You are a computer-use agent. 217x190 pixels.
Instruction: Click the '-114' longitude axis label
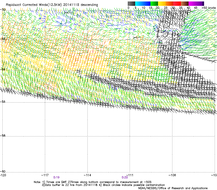pos(87,175)
